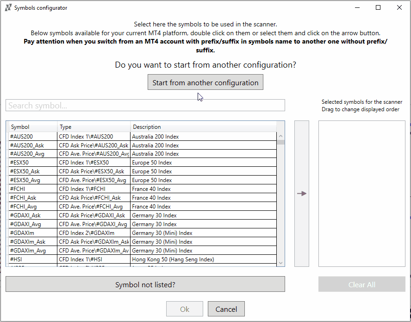Select the #ESX50 symbol row
This screenshot has width=411, height=322.
pos(143,163)
